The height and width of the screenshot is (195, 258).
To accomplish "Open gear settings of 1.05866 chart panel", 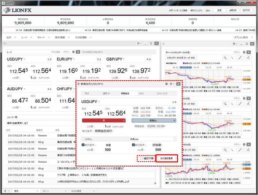I will pos(244,144).
